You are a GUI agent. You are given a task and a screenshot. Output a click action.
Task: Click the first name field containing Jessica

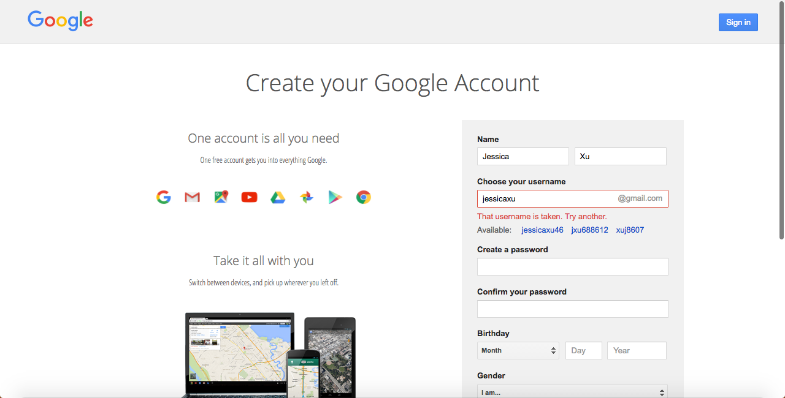click(x=523, y=156)
